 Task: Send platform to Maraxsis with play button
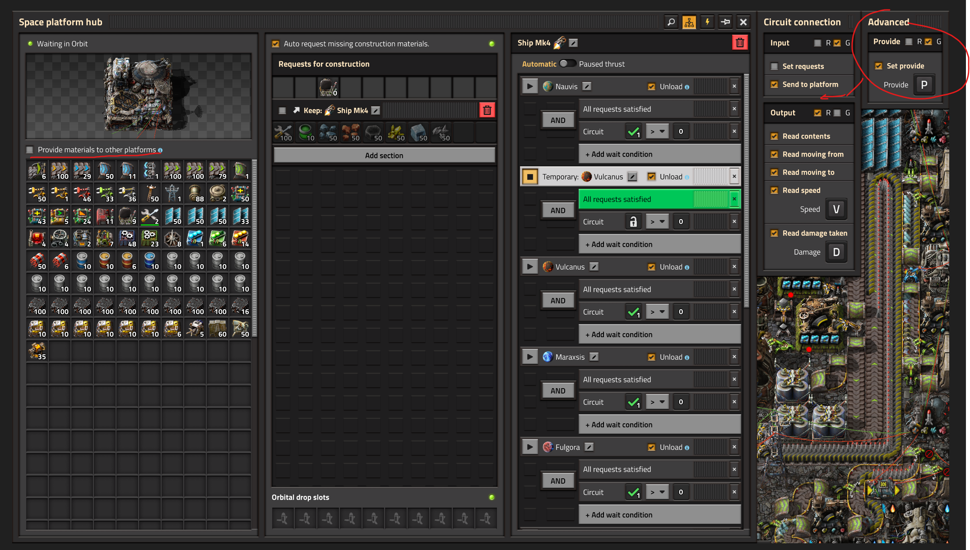point(530,357)
